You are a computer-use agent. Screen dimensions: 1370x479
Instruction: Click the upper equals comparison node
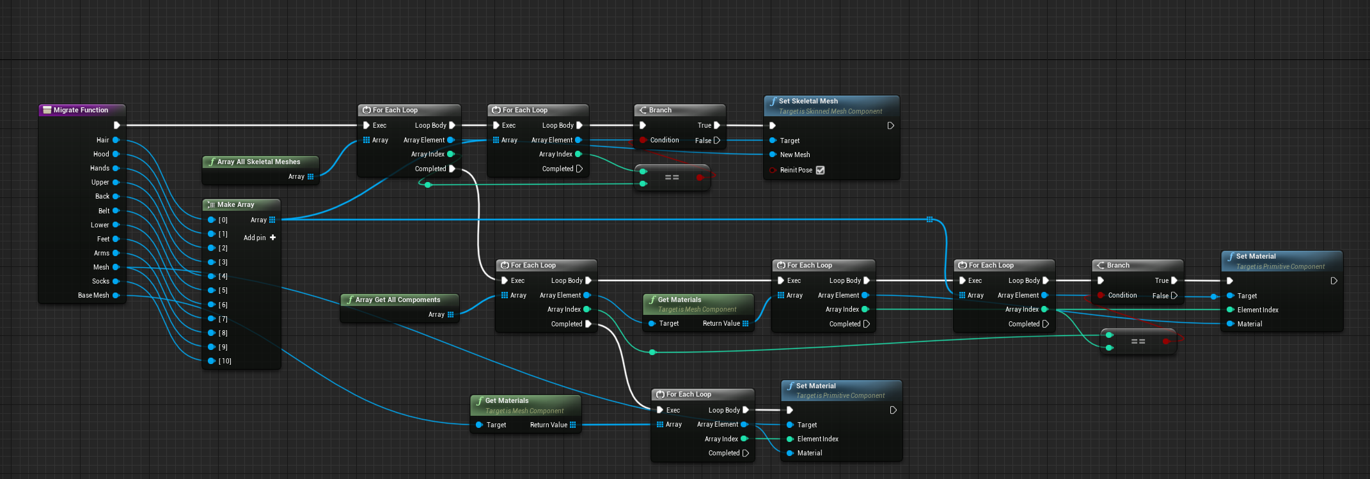(672, 177)
